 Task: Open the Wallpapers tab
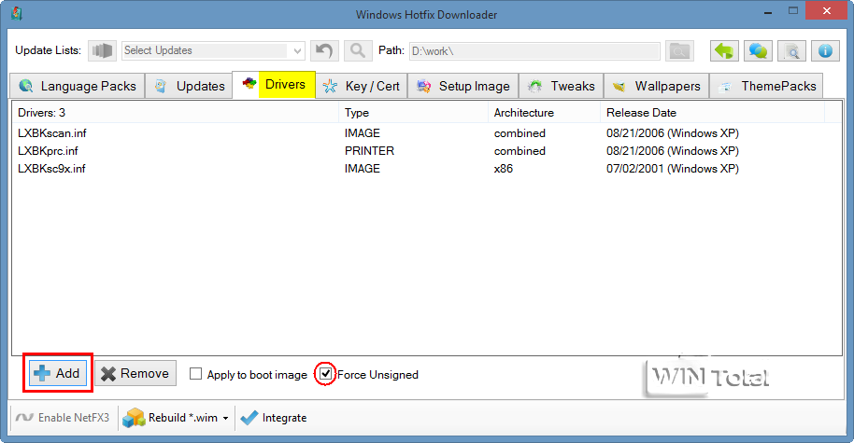tap(656, 86)
